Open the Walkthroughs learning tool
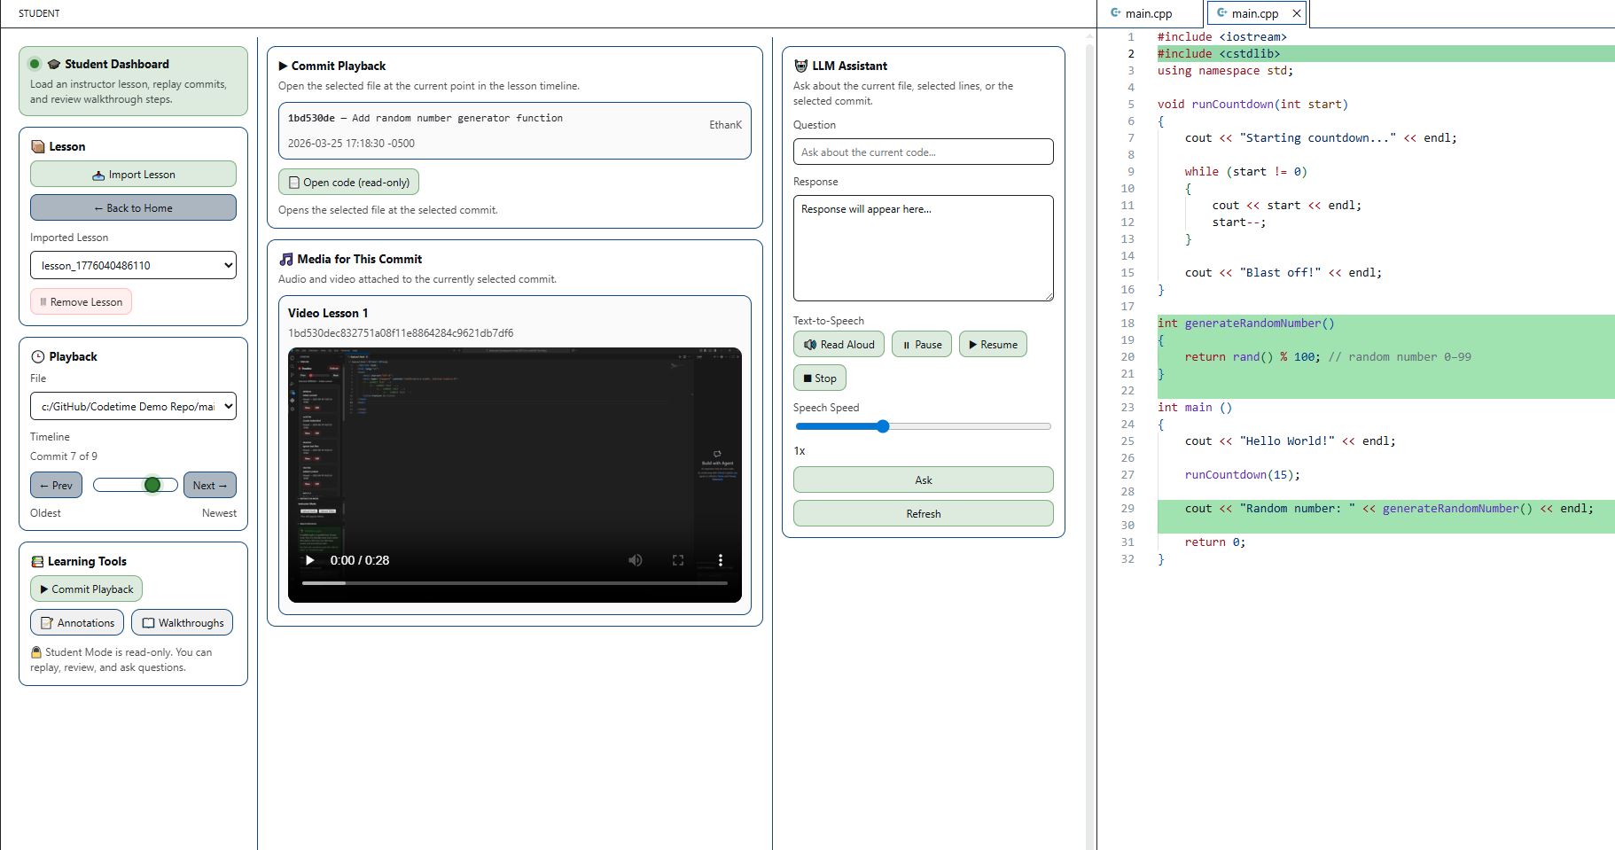This screenshot has height=850, width=1615. [182, 622]
